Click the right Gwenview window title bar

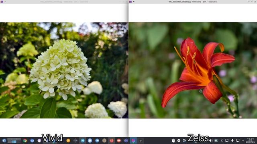tap(193, 2)
